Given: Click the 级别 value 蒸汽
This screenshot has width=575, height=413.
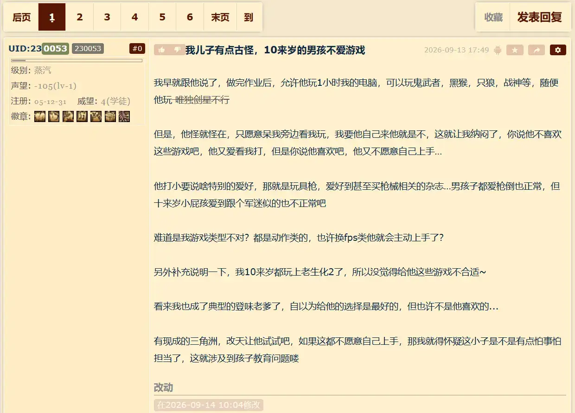Looking at the screenshot, I should (x=43, y=71).
